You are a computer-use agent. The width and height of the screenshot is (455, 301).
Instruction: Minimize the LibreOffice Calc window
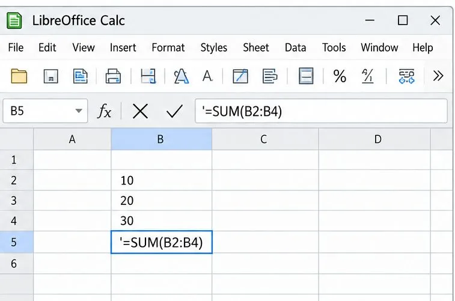point(370,20)
